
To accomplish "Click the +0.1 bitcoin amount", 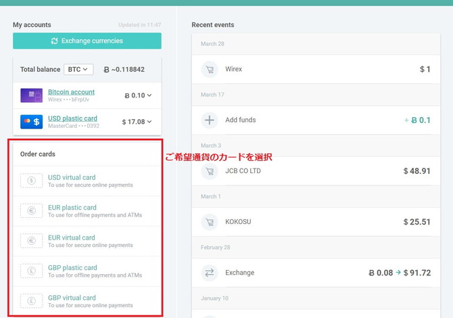I will click(x=417, y=120).
